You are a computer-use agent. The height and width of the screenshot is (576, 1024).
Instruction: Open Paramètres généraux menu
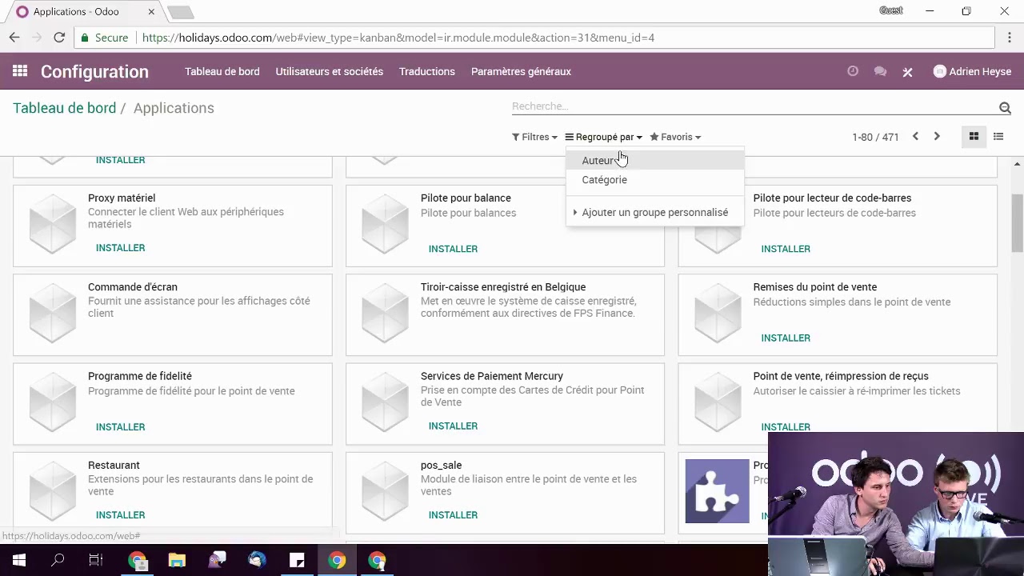521,71
